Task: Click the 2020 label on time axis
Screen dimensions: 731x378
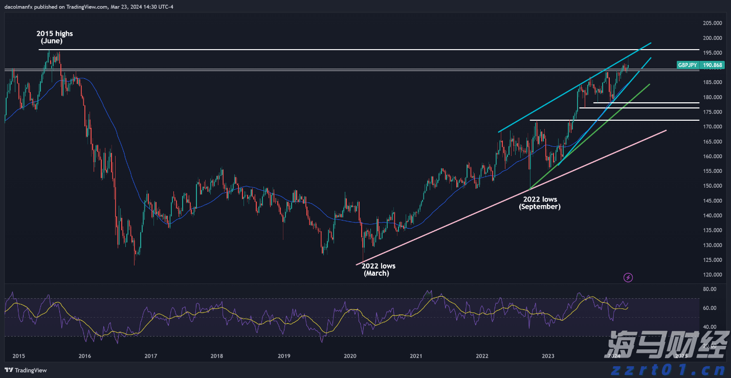Action: point(350,355)
